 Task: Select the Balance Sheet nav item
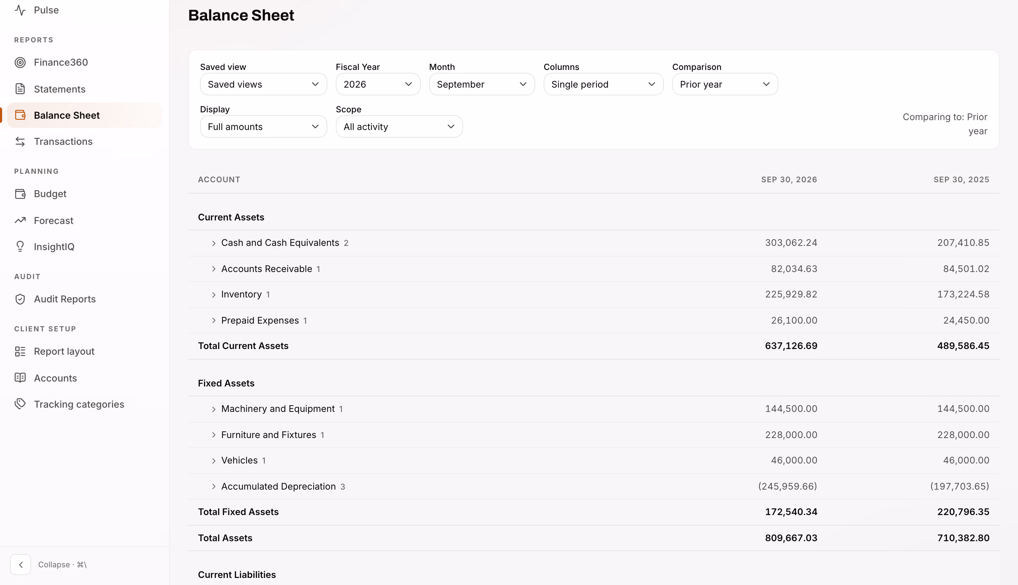click(84, 115)
